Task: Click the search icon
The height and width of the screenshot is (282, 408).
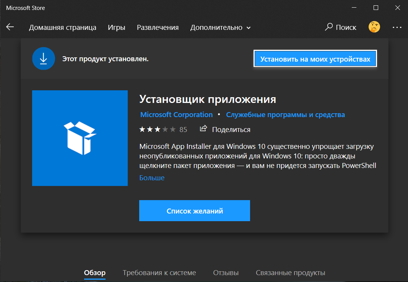Action: pyautogui.click(x=328, y=27)
